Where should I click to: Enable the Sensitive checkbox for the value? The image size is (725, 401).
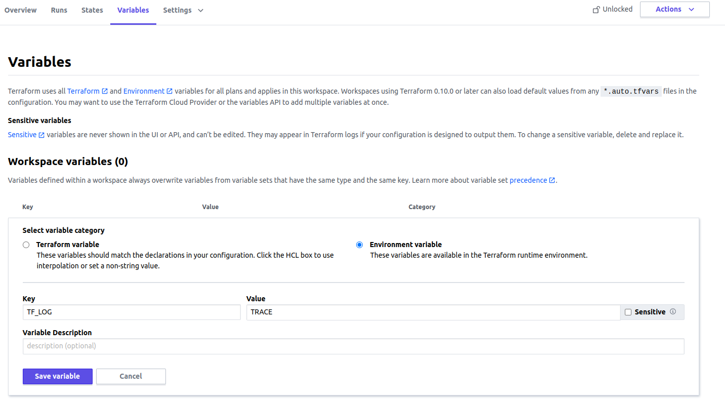(x=628, y=312)
